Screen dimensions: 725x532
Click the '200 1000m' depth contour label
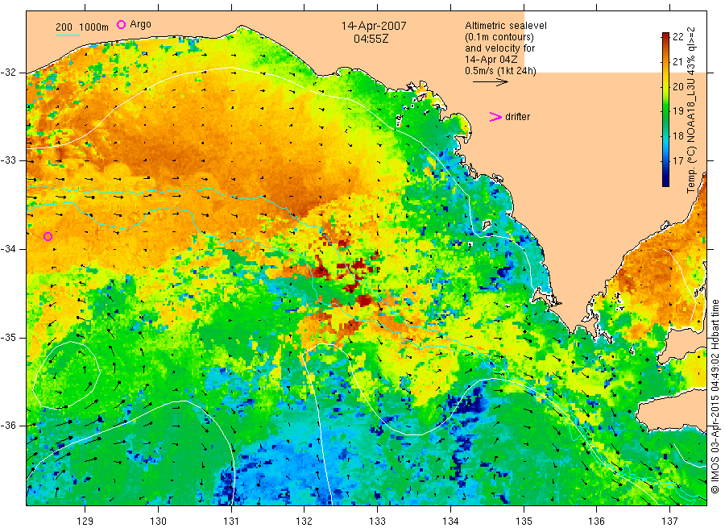[x=82, y=27]
